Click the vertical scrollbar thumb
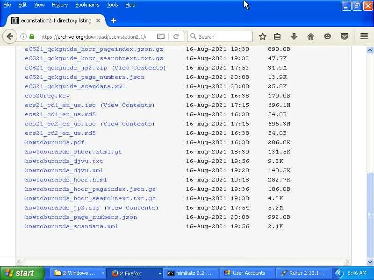 [370, 216]
